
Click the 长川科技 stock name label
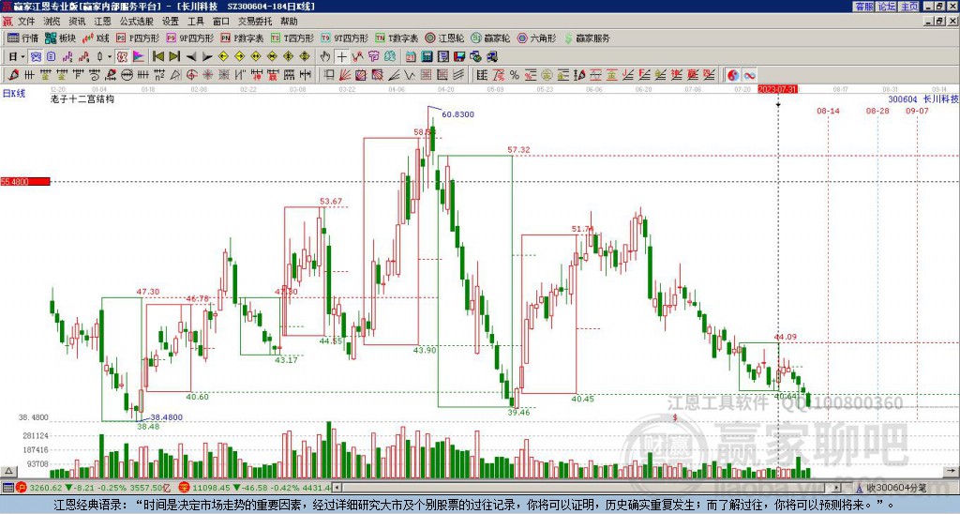coord(941,98)
